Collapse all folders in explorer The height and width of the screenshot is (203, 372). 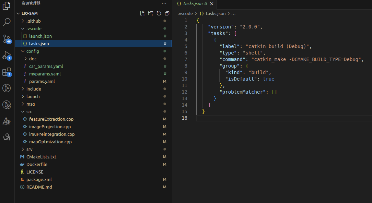click(167, 13)
